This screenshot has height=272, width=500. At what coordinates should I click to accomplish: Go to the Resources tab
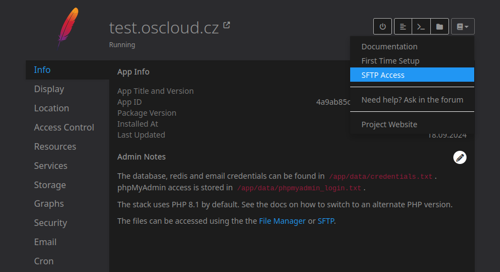point(55,146)
